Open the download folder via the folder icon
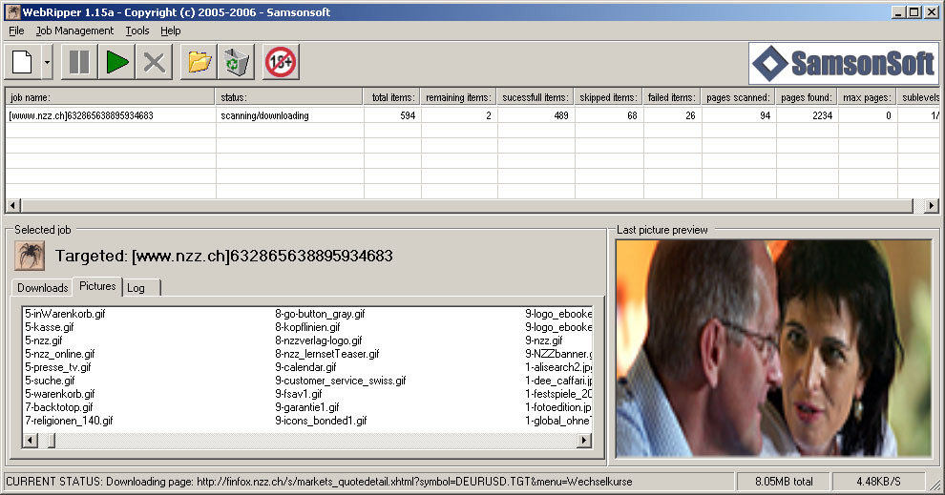This screenshot has width=945, height=495. click(x=199, y=62)
